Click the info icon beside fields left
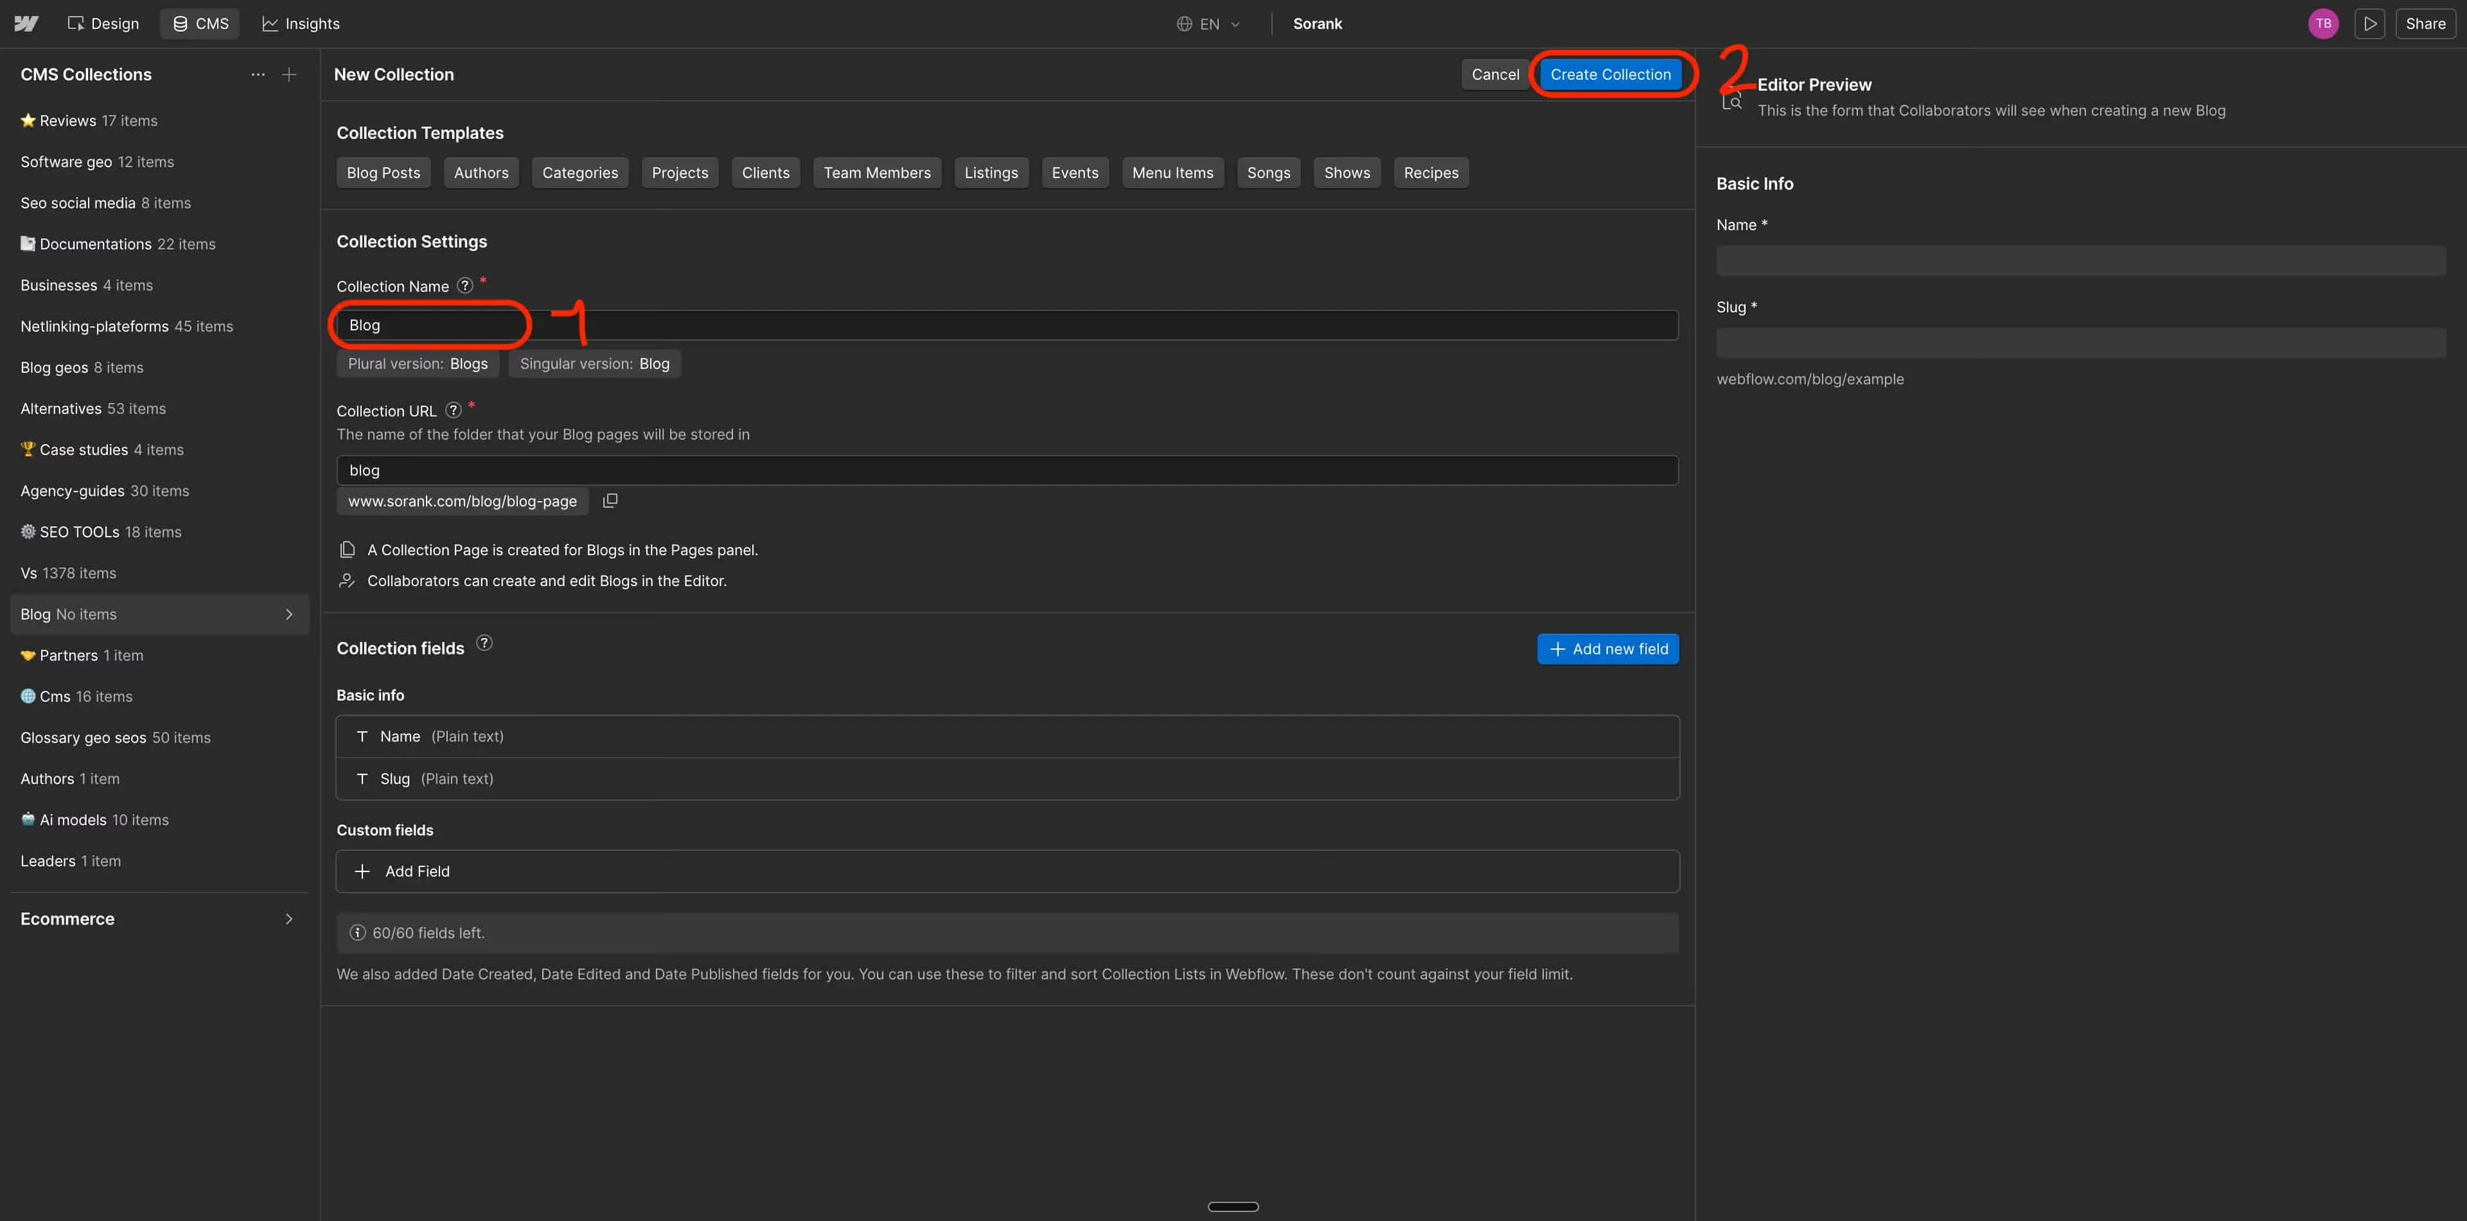This screenshot has height=1221, width=2467. point(357,932)
